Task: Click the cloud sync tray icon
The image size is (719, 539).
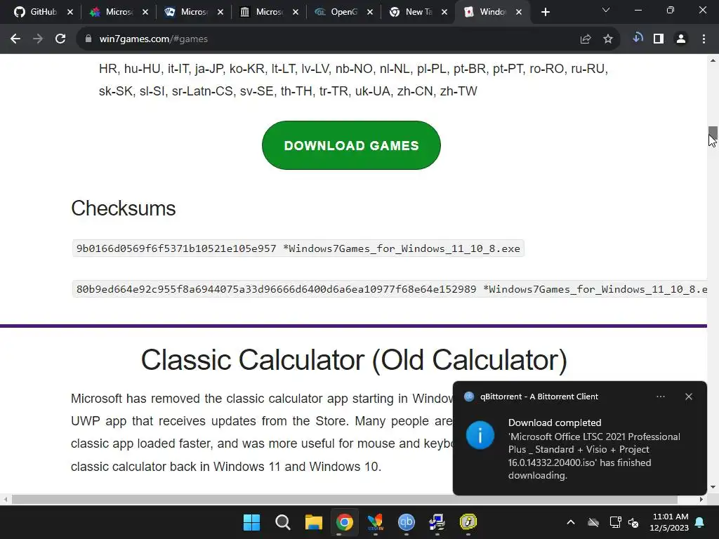Action: click(593, 522)
